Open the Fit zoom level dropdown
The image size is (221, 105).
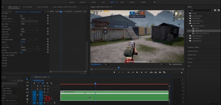[108, 64]
